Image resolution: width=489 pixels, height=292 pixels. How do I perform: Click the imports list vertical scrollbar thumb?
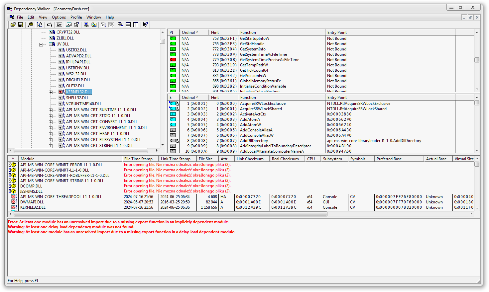[x=477, y=60]
